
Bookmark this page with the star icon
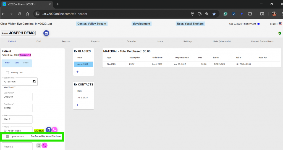(214, 14)
